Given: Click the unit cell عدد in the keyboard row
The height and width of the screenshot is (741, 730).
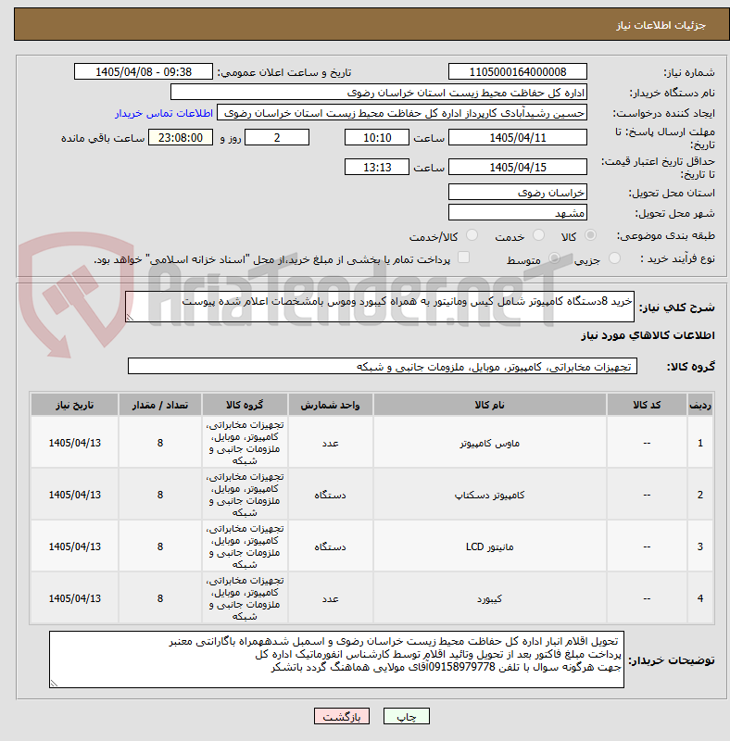Looking at the screenshot, I should [330, 598].
